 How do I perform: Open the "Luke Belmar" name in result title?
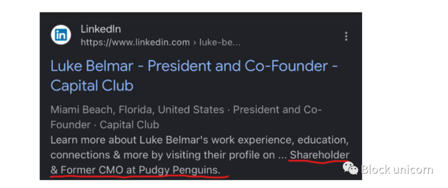[92, 66]
